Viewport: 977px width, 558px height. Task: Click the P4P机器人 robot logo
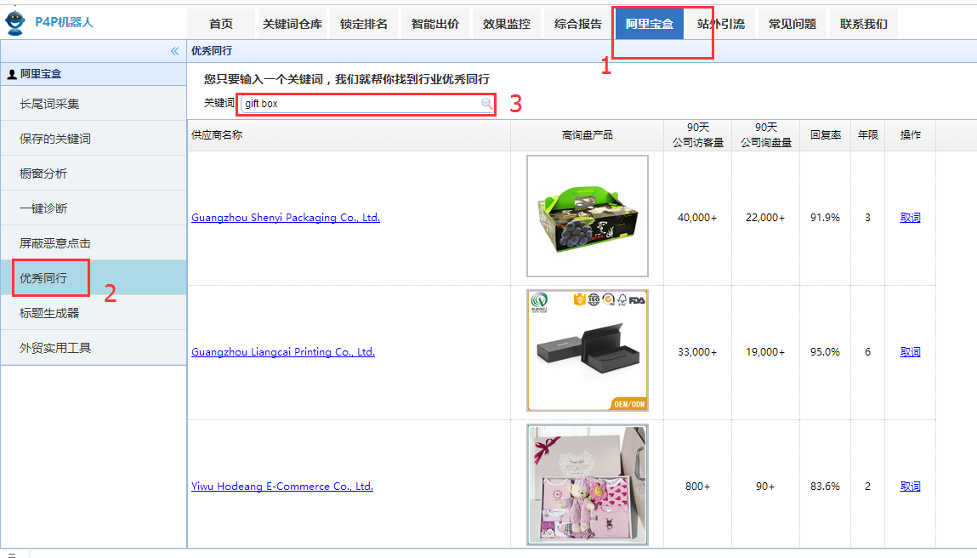(x=15, y=22)
